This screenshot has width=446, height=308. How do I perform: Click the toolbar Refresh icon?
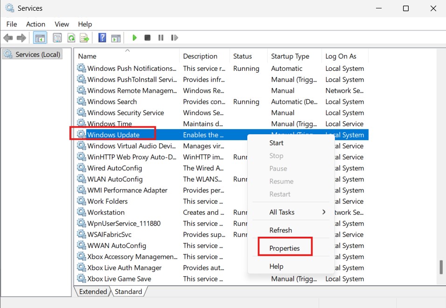pos(71,38)
